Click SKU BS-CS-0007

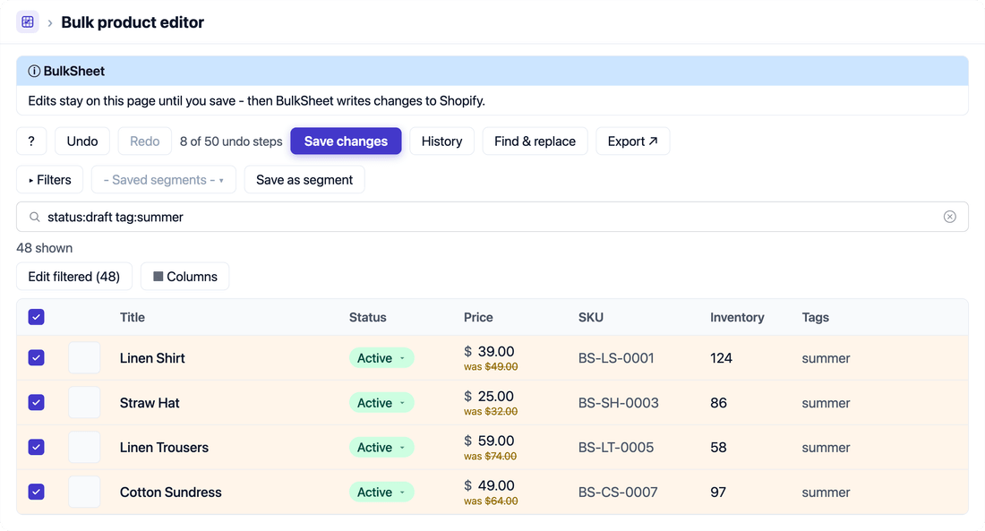coord(618,492)
